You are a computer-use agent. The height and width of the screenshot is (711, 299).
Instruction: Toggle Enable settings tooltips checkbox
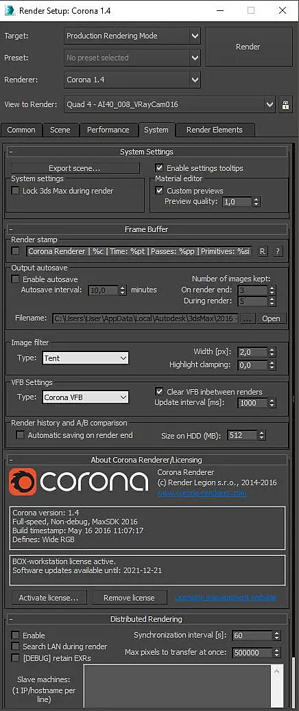click(x=159, y=167)
